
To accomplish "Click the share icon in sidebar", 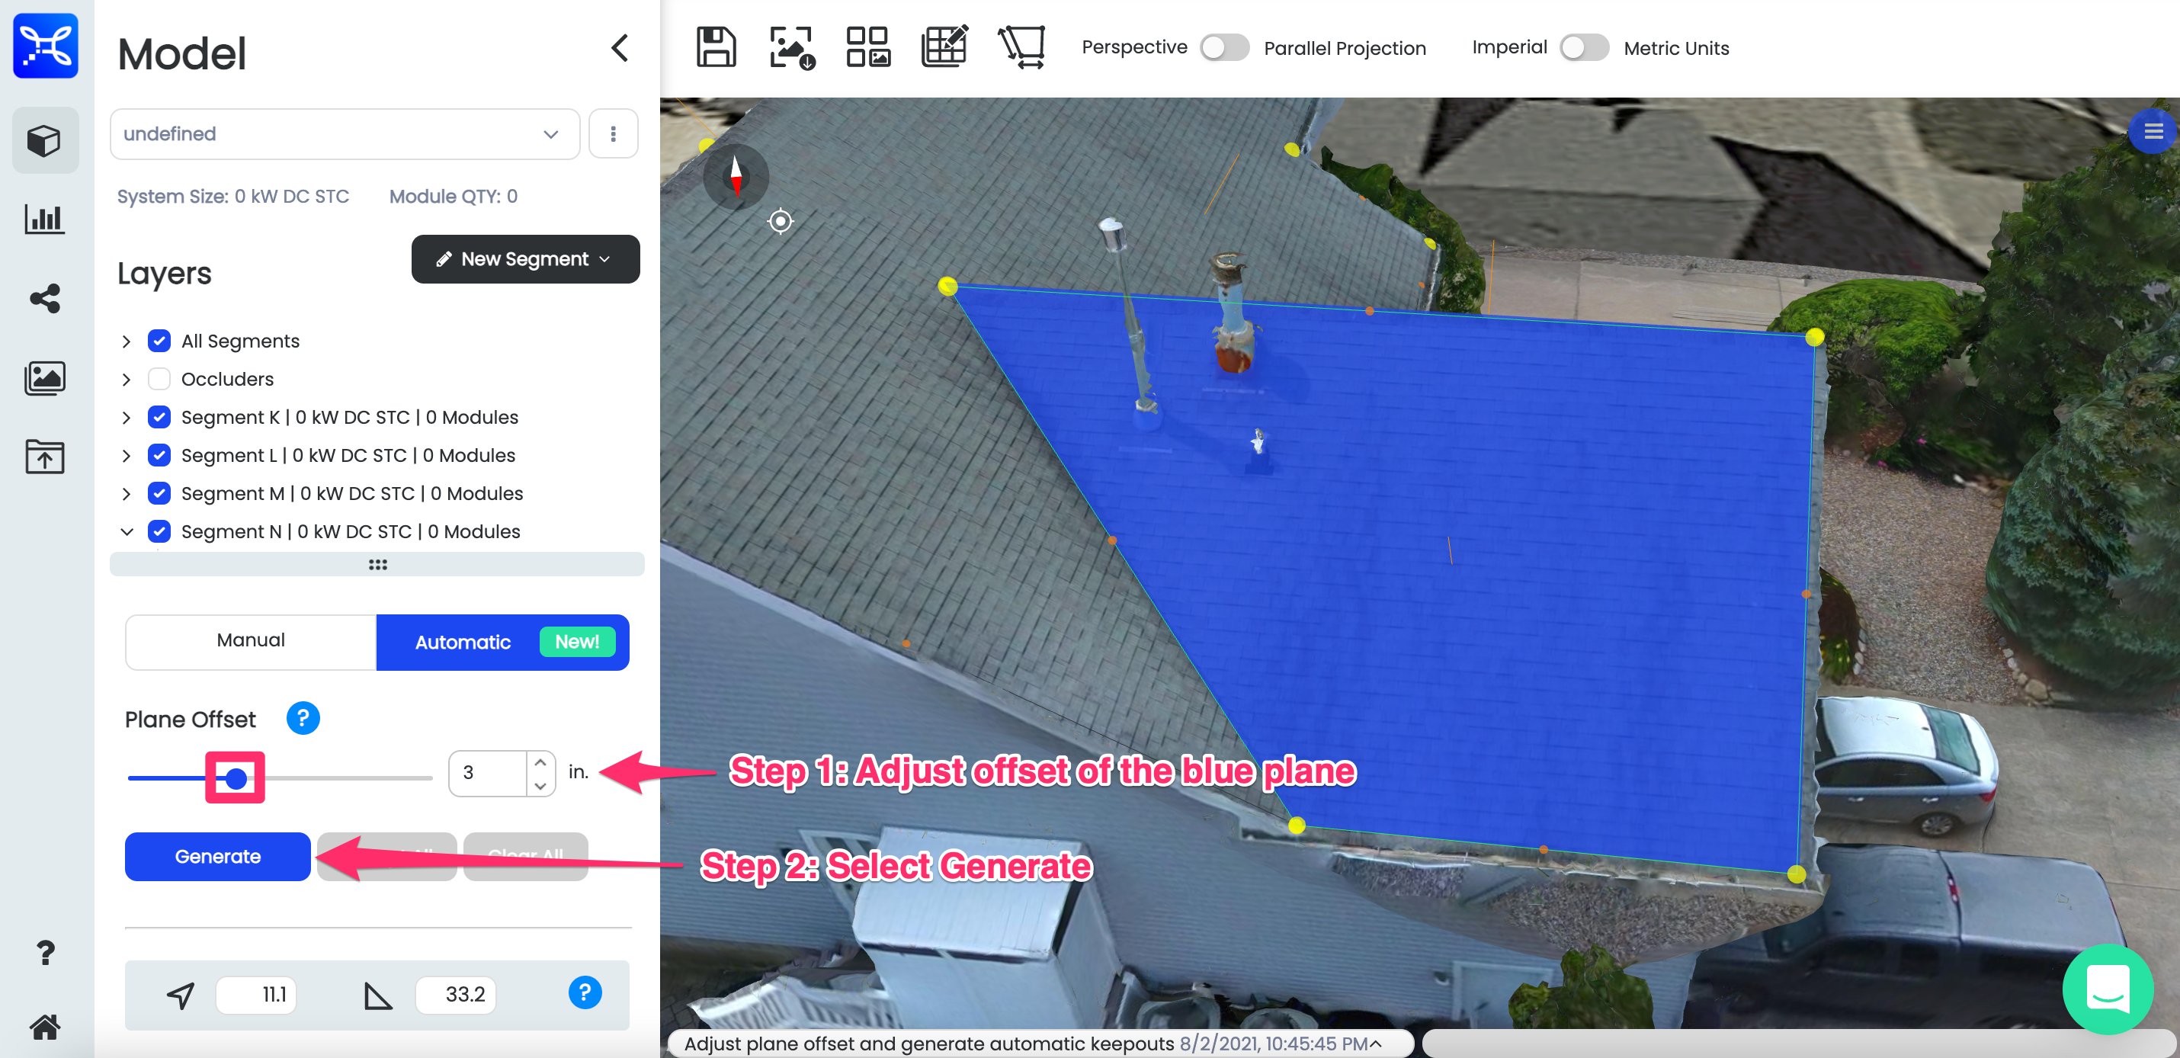I will [45, 298].
